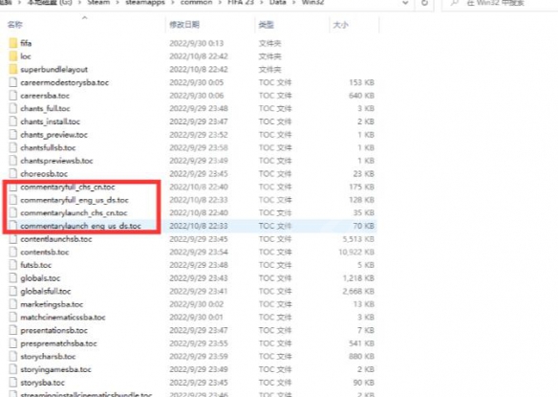This screenshot has width=558, height=397.
Task: Select commentarylaunch_eng_us_ds.toc
Action: 81,226
